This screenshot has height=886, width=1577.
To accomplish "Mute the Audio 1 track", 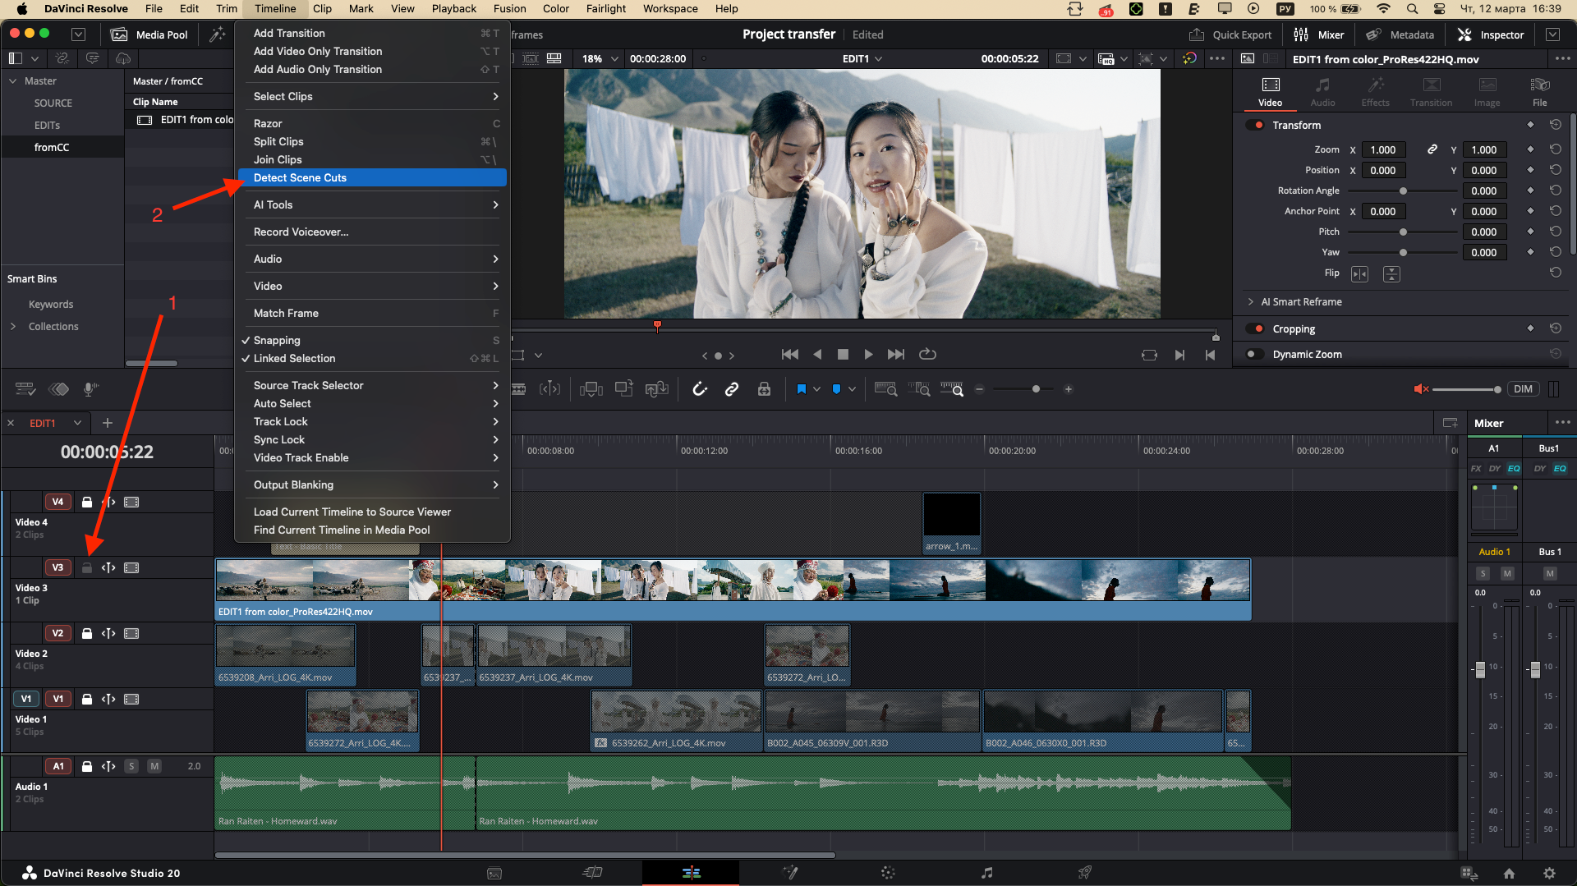I will point(154,765).
